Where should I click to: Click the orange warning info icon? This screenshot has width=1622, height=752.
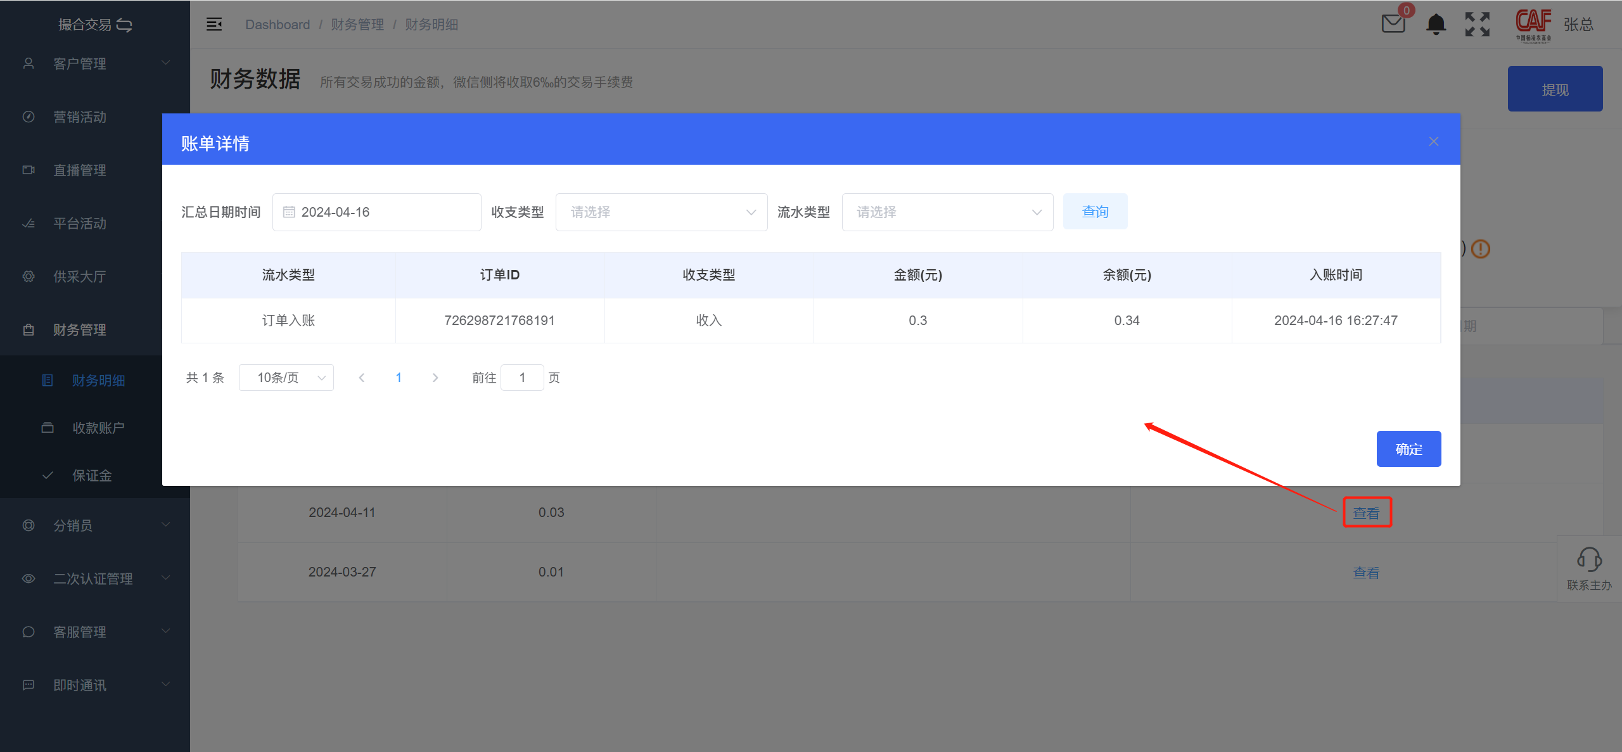click(x=1481, y=249)
